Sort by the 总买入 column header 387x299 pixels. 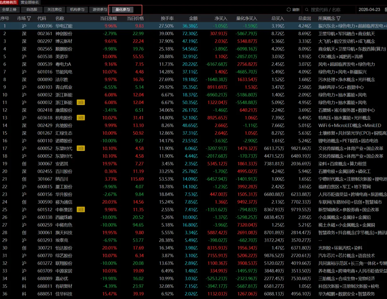[278, 18]
